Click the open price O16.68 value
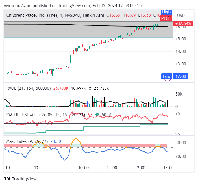The height and width of the screenshot is (185, 198). [x=113, y=15]
